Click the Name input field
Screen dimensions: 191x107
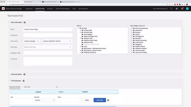coord(48,29)
